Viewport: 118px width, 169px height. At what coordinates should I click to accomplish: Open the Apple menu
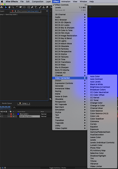coord(2,1)
